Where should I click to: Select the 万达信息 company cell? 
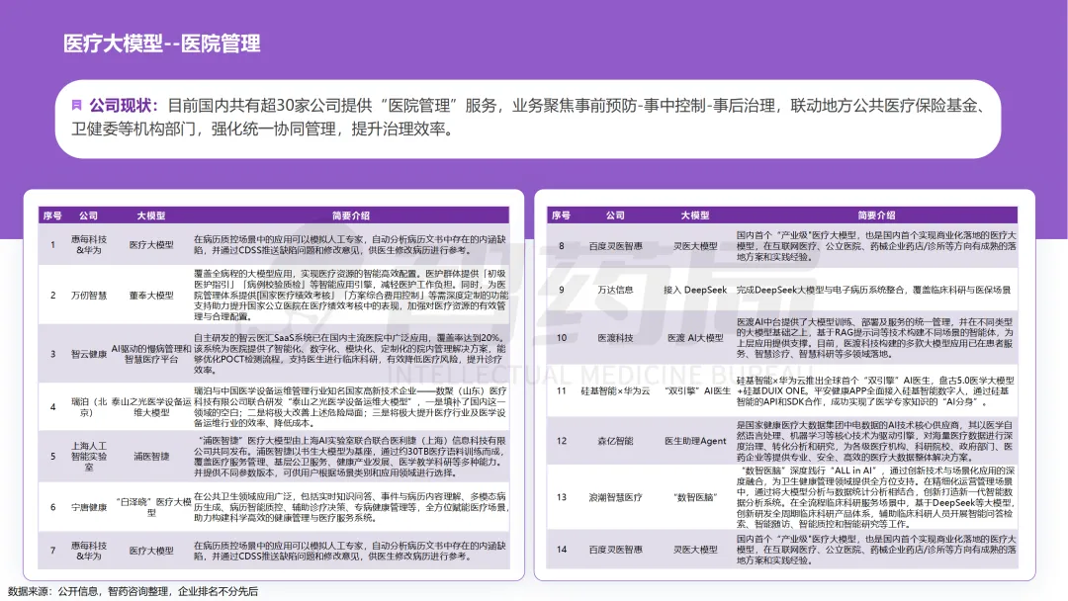(616, 290)
